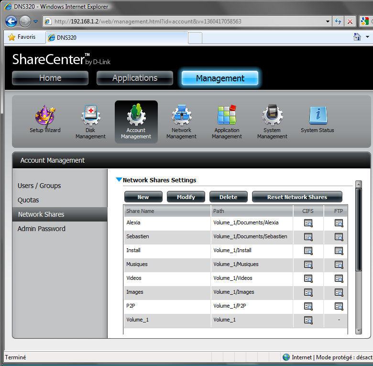Switch to the Applications tab
This screenshot has height=366, width=373.
click(135, 78)
